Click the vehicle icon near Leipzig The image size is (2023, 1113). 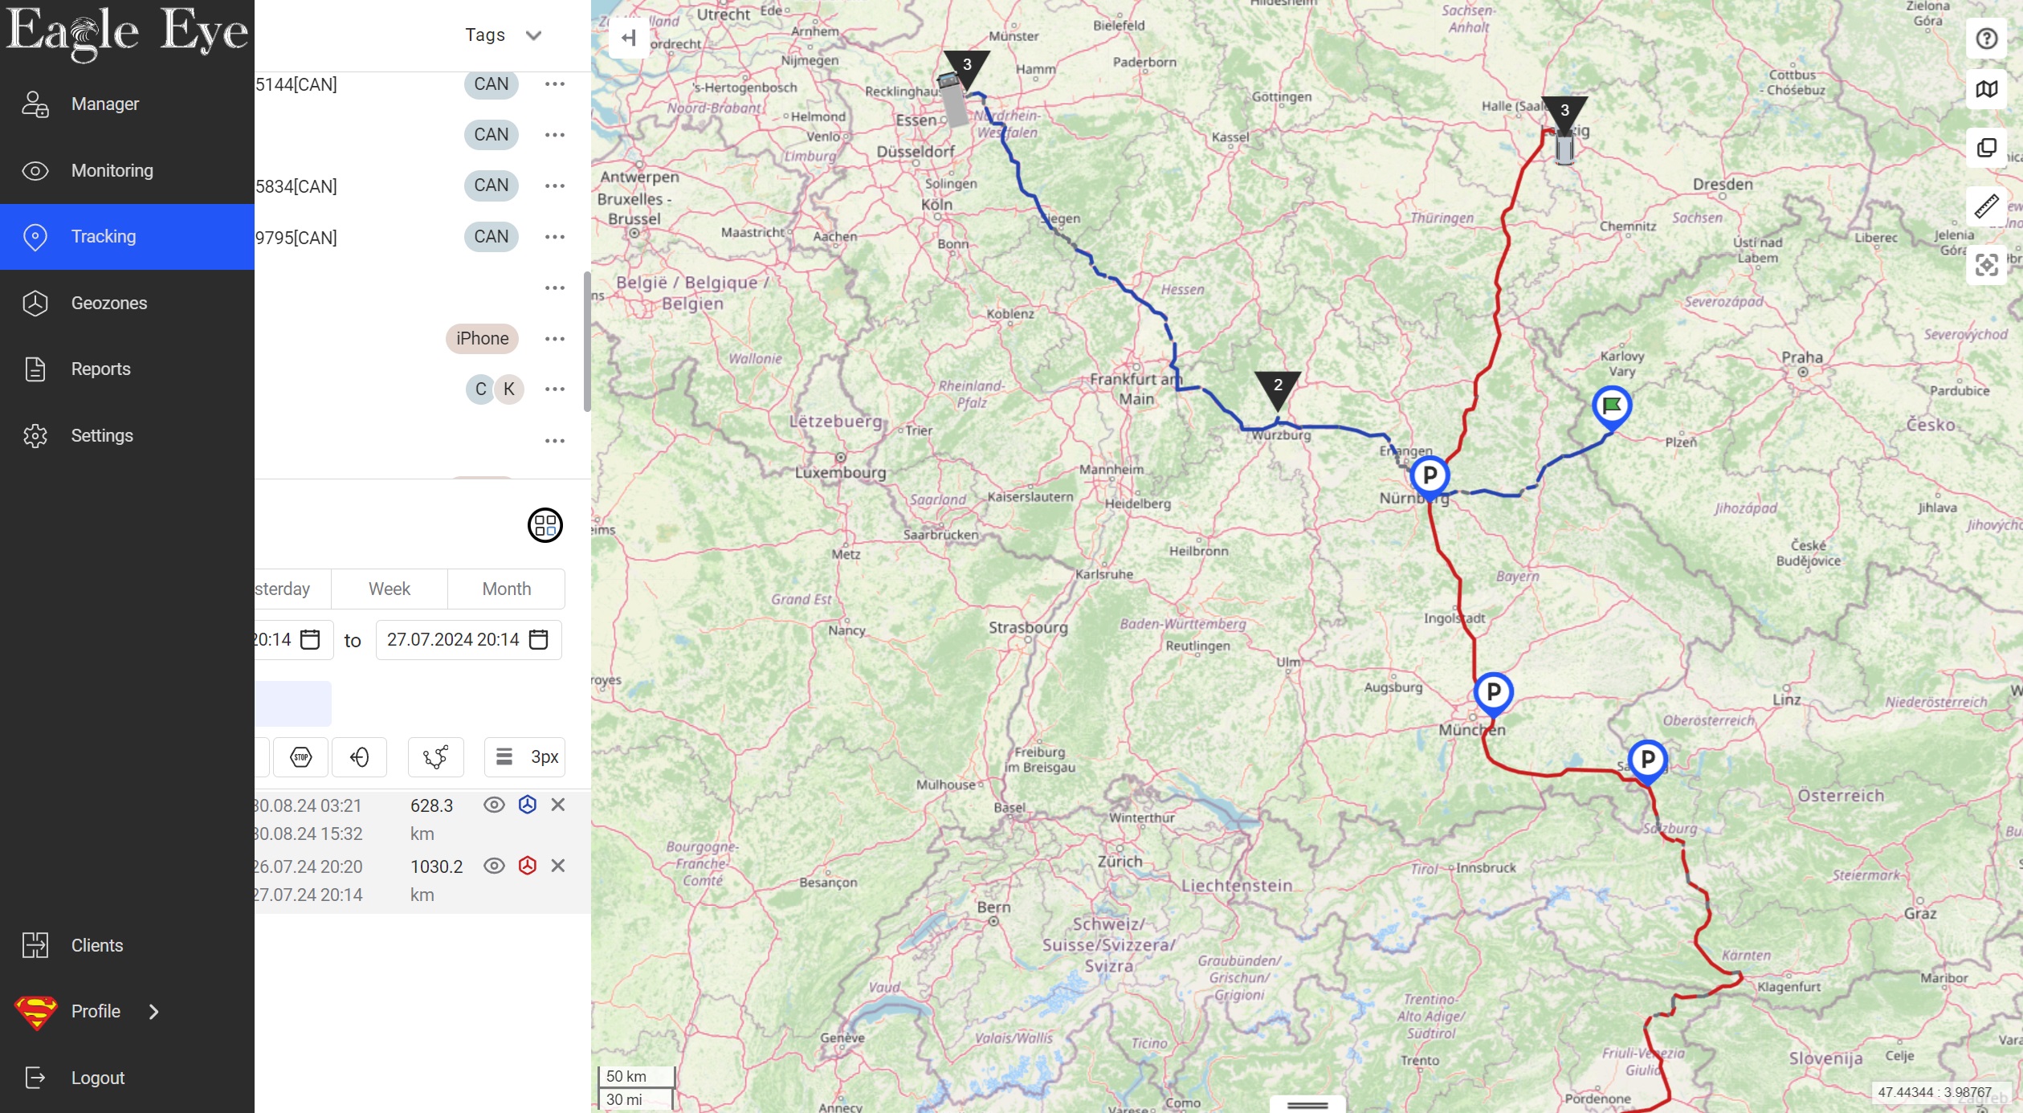point(1564,149)
